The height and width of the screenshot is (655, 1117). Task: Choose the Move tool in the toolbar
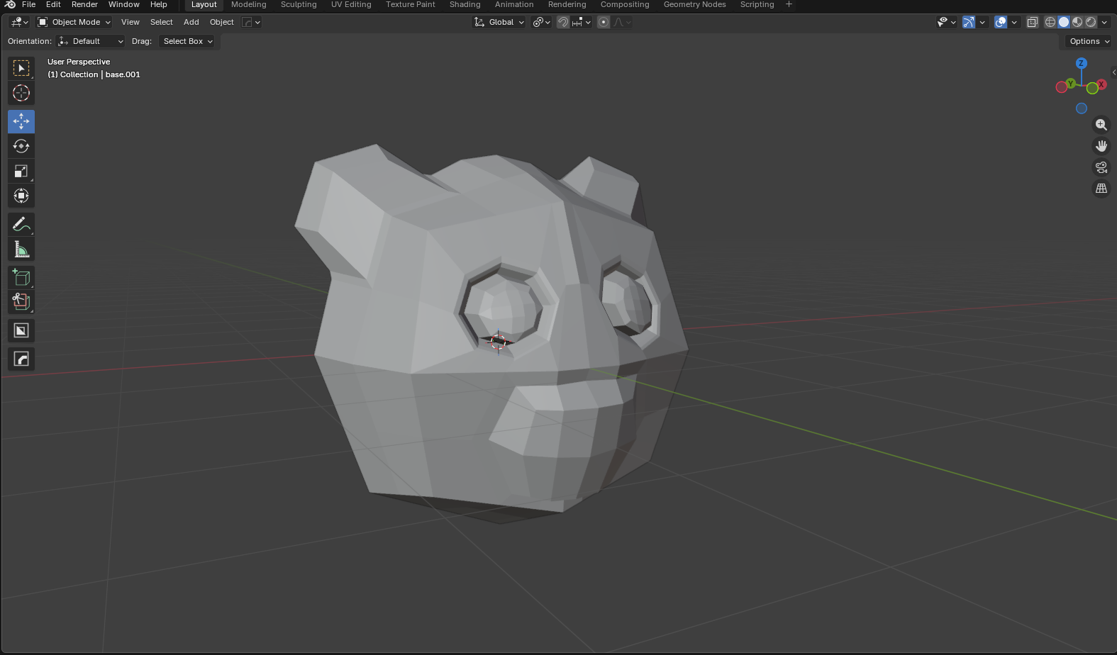[21, 121]
